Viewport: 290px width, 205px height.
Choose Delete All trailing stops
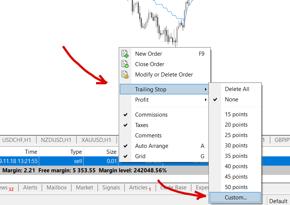click(235, 89)
